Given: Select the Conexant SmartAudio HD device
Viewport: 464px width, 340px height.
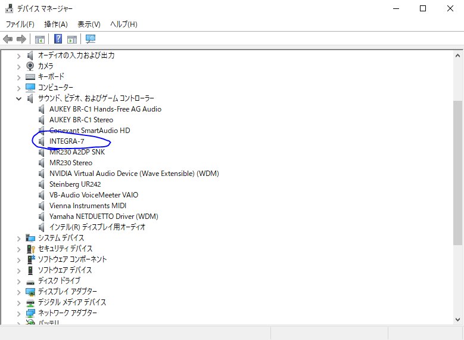Looking at the screenshot, I should (90, 131).
